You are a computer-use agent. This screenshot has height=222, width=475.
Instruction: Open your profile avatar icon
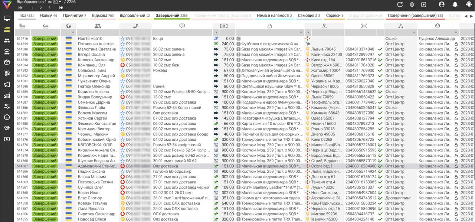point(442,4)
